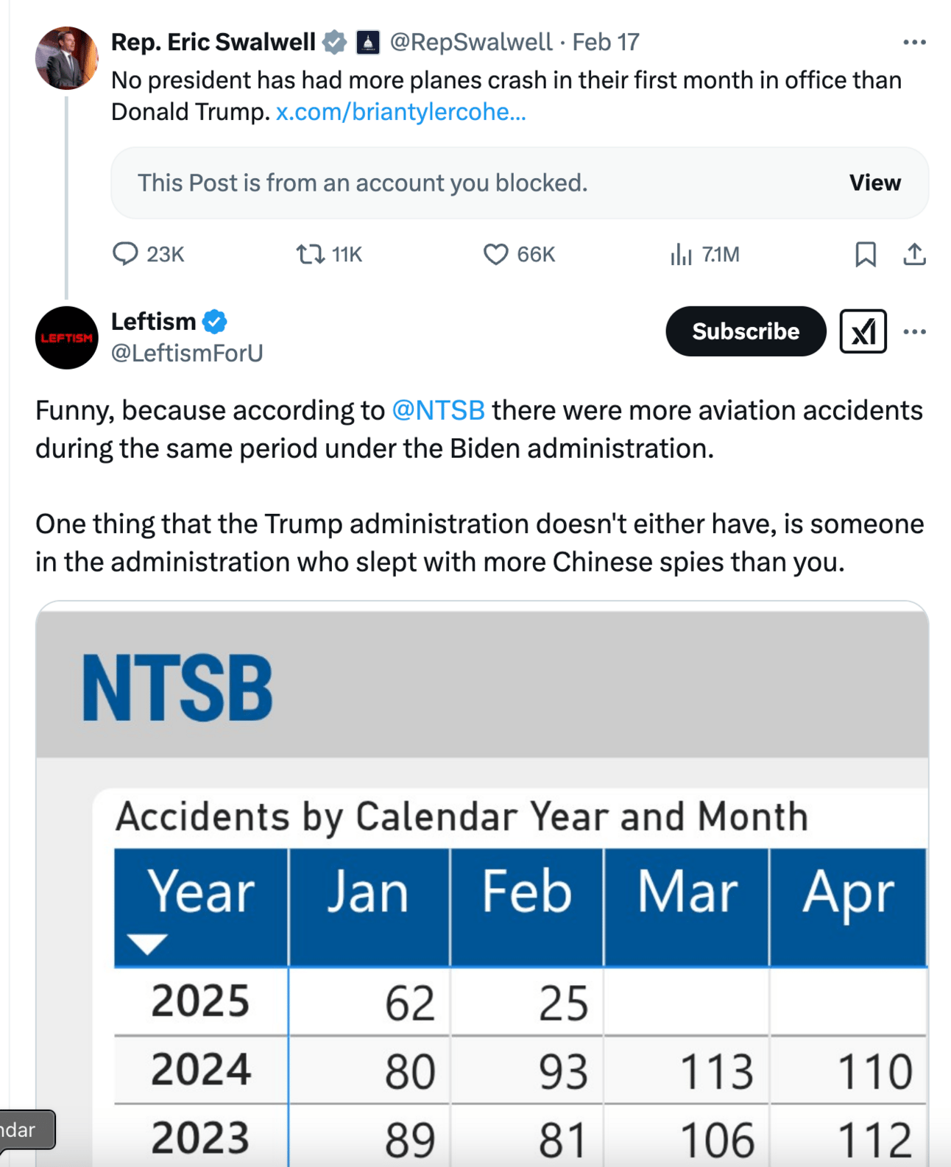The image size is (951, 1167).
Task: Bookmark Rep. Eric Swalwell's post
Action: pyautogui.click(x=866, y=255)
